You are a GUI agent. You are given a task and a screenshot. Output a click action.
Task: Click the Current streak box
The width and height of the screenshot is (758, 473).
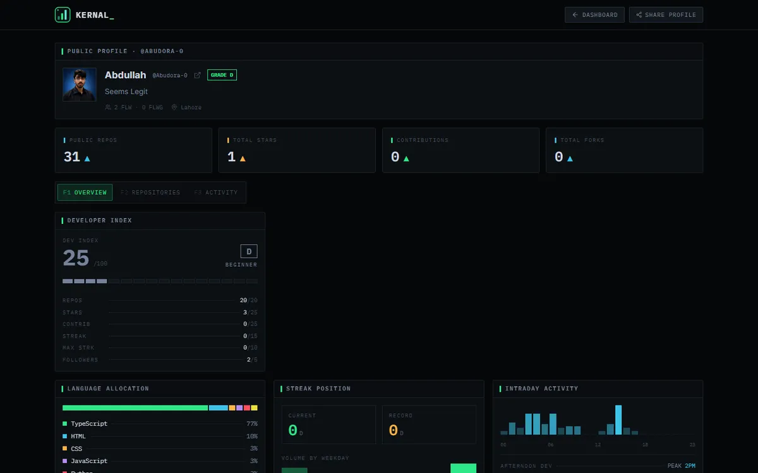click(328, 424)
